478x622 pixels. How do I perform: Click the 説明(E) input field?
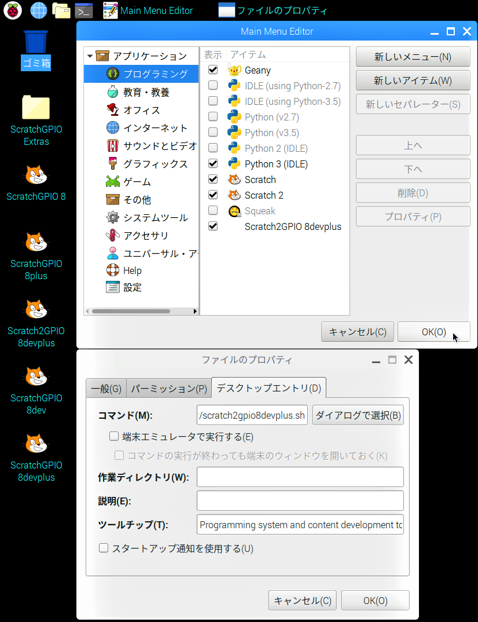coord(300,500)
